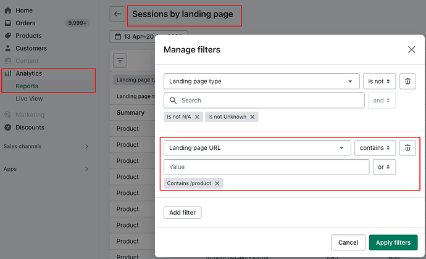The height and width of the screenshot is (259, 426).
Task: Remove the 'Is not Unknown' tag
Action: click(252, 117)
